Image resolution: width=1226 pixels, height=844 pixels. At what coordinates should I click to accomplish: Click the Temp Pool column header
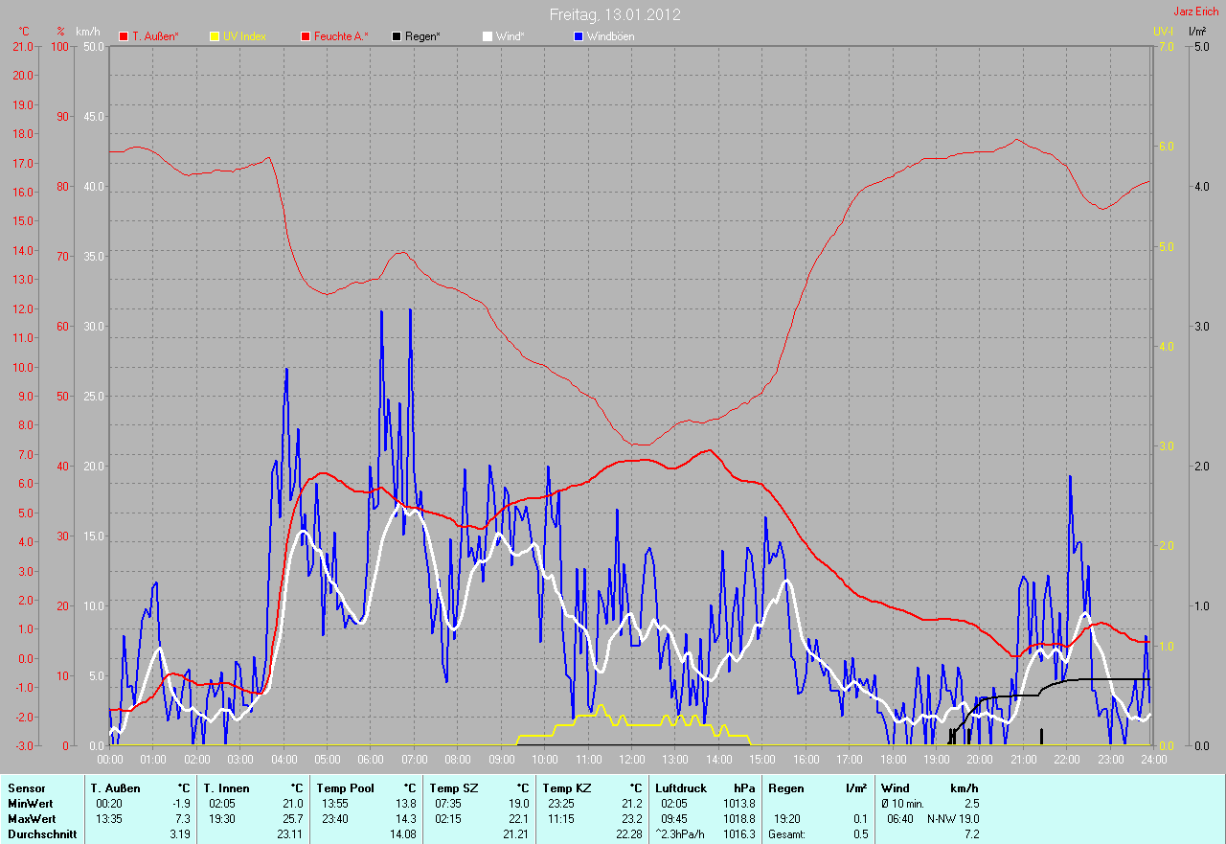pyautogui.click(x=344, y=787)
